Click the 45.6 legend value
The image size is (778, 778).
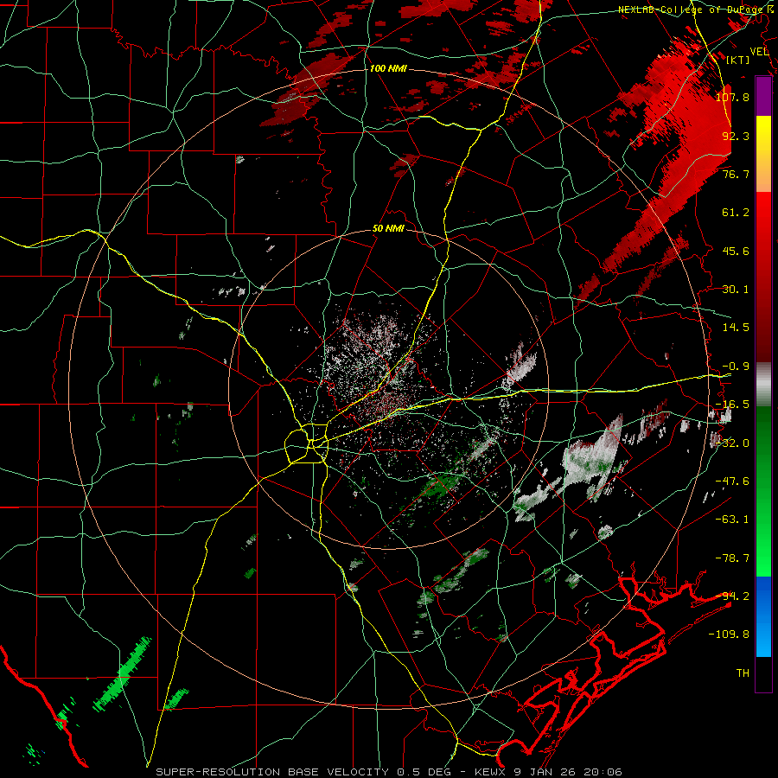pyautogui.click(x=736, y=251)
